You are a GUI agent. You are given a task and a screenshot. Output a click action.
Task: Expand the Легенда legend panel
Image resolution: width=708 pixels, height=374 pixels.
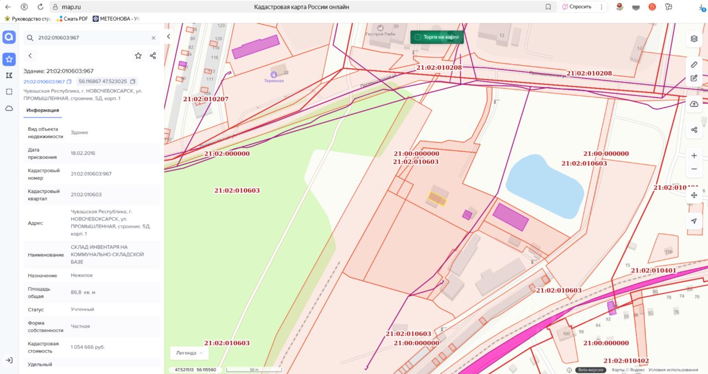click(x=189, y=352)
